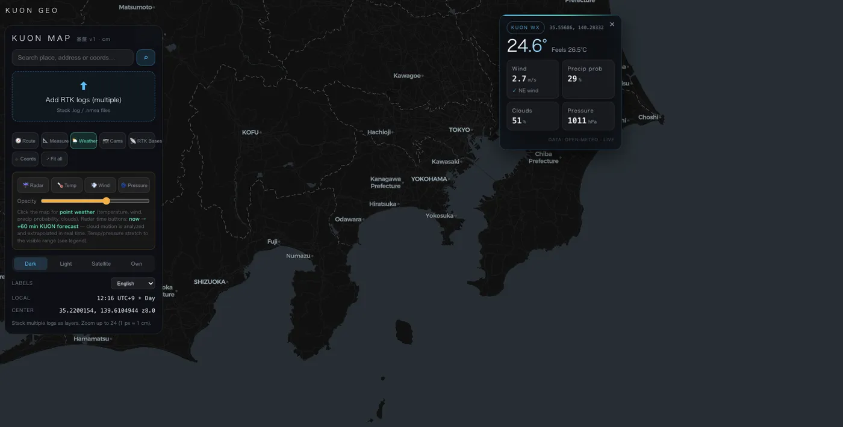Click the 'point weather' highlighted text
The width and height of the screenshot is (843, 427).
click(x=77, y=212)
